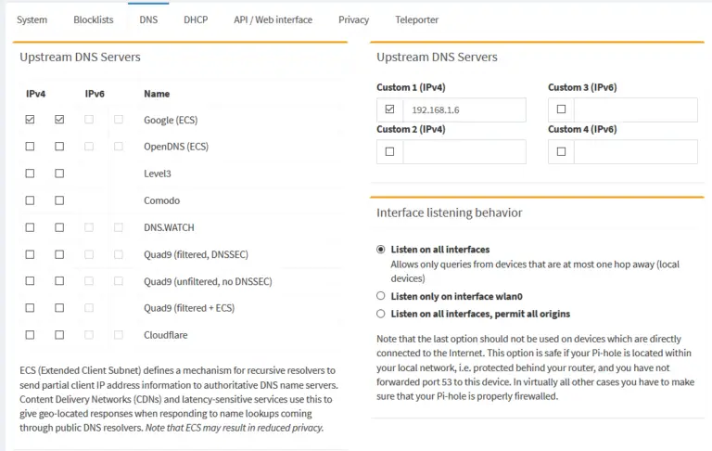Image resolution: width=712 pixels, height=451 pixels.
Task: Check second IPv6 box for Cloudflare
Action: click(x=119, y=335)
